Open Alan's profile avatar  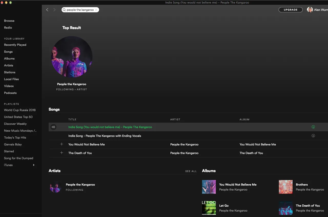[310, 10]
